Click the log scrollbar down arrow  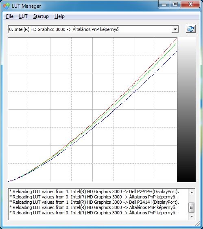pyautogui.click(x=192, y=216)
